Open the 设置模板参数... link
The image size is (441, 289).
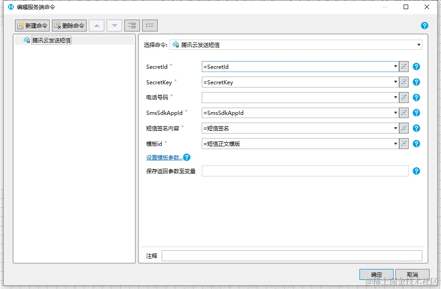tap(164, 158)
